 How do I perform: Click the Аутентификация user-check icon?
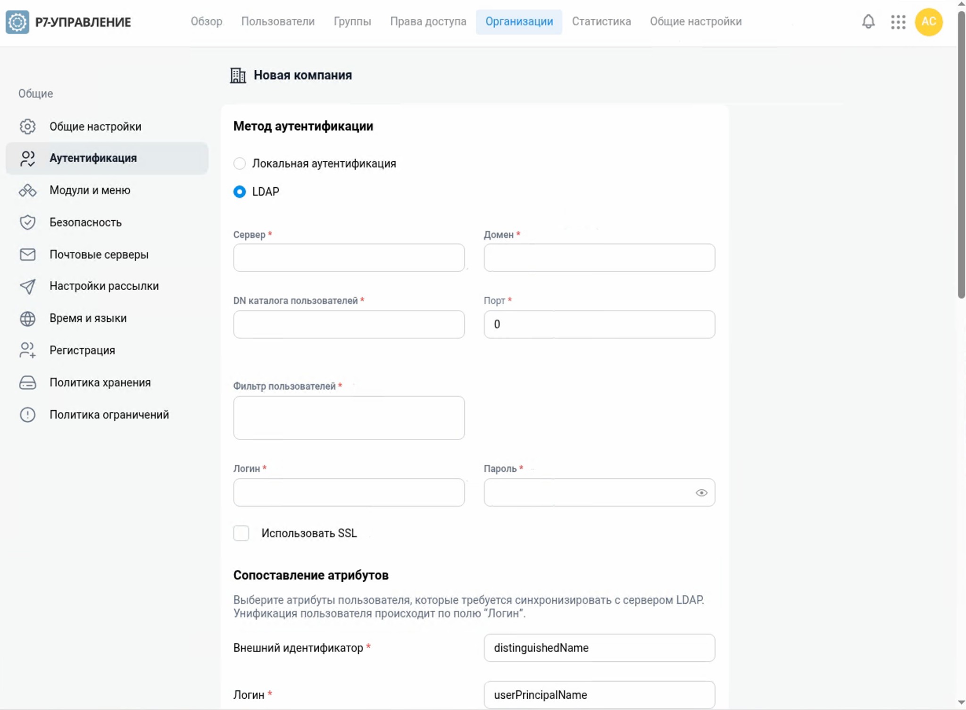point(27,159)
